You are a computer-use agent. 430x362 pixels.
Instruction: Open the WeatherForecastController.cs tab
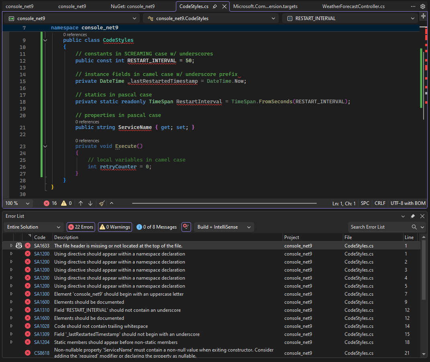coord(353,6)
